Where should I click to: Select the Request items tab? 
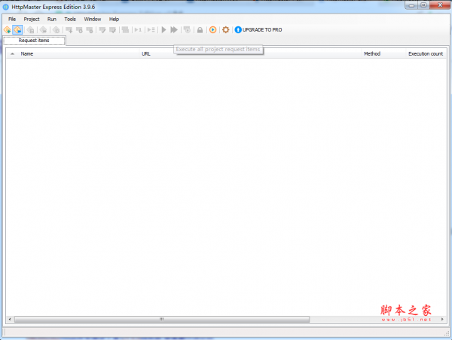tap(34, 40)
